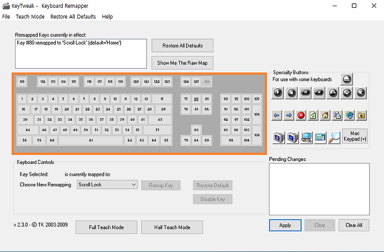Click the globe web icon button
This screenshot has width=384, height=252.
[349, 115]
